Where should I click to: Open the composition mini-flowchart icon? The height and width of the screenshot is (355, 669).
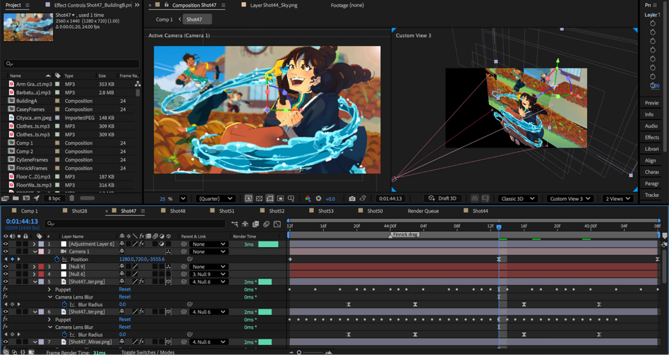[x=235, y=224]
